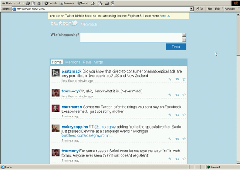
Task: Open the Search toolbar button
Action: 51,3
